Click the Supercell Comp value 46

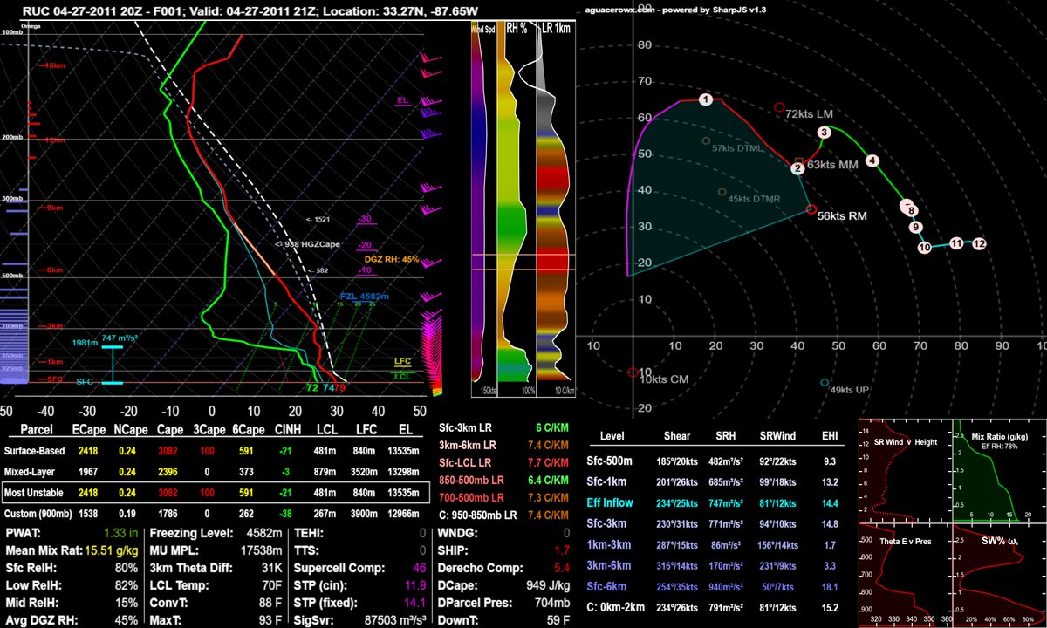420,566
